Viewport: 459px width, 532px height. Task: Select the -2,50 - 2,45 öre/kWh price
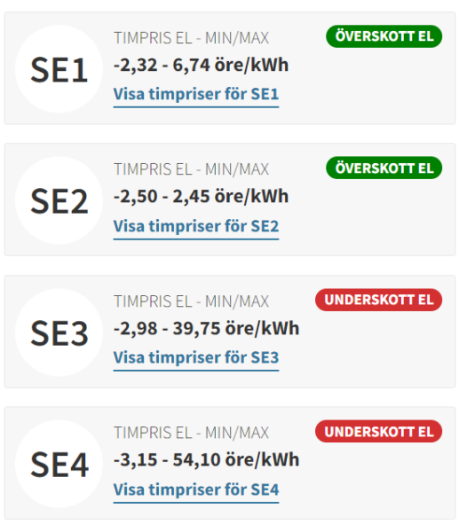tap(202, 197)
